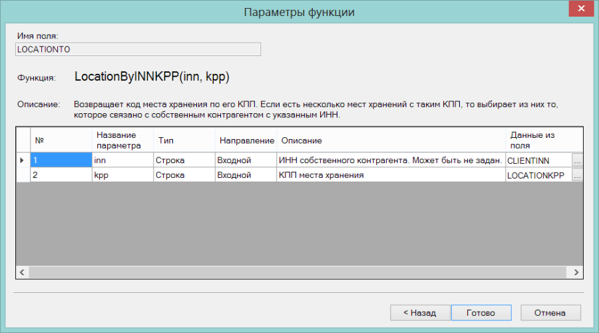Image resolution: width=599 pixels, height=333 pixels.
Task: Click the Готово button
Action: [x=481, y=313]
